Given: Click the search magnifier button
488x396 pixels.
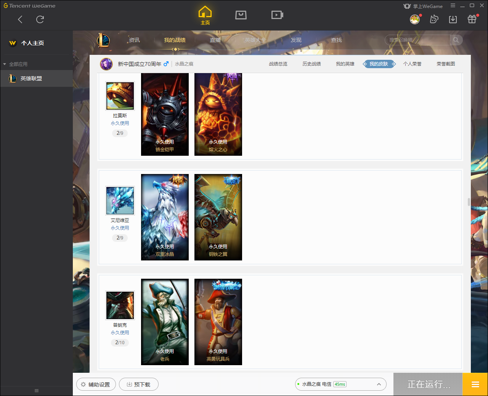Looking at the screenshot, I should pyautogui.click(x=456, y=40).
